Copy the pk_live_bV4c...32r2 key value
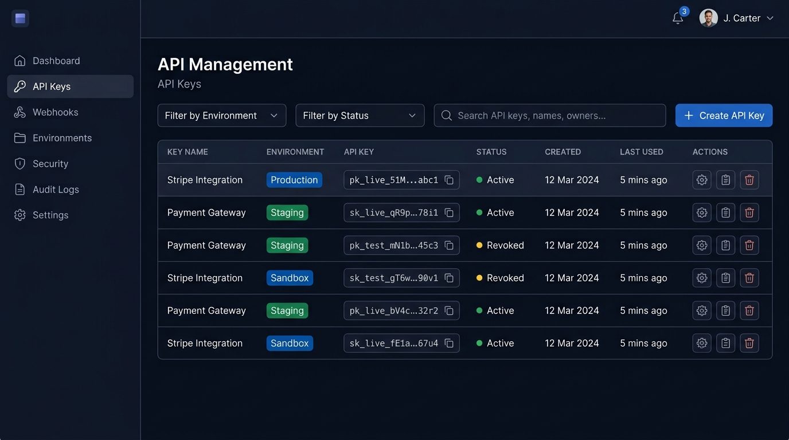This screenshot has width=789, height=440. pyautogui.click(x=449, y=311)
